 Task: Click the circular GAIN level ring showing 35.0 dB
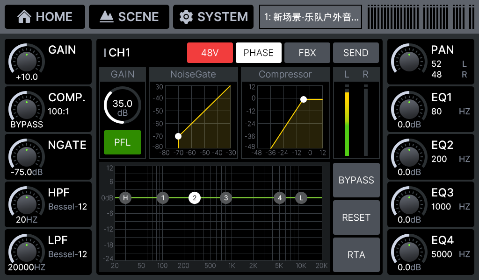(122, 105)
